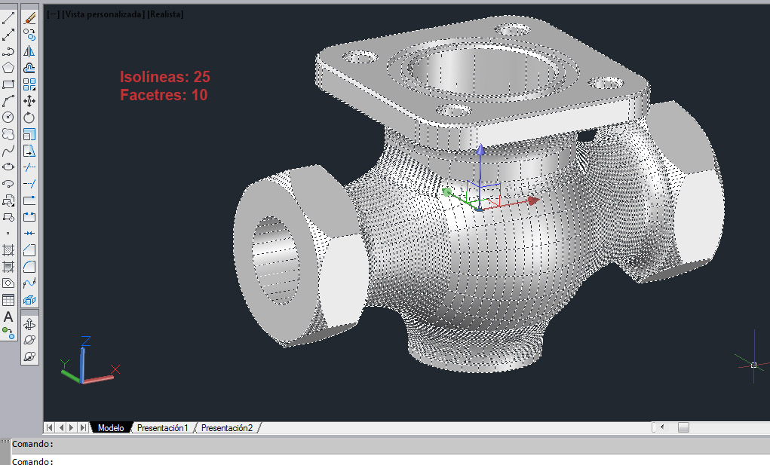770x465 pixels.
Task: Activate the Chamfer tool
Action: tap(29, 250)
